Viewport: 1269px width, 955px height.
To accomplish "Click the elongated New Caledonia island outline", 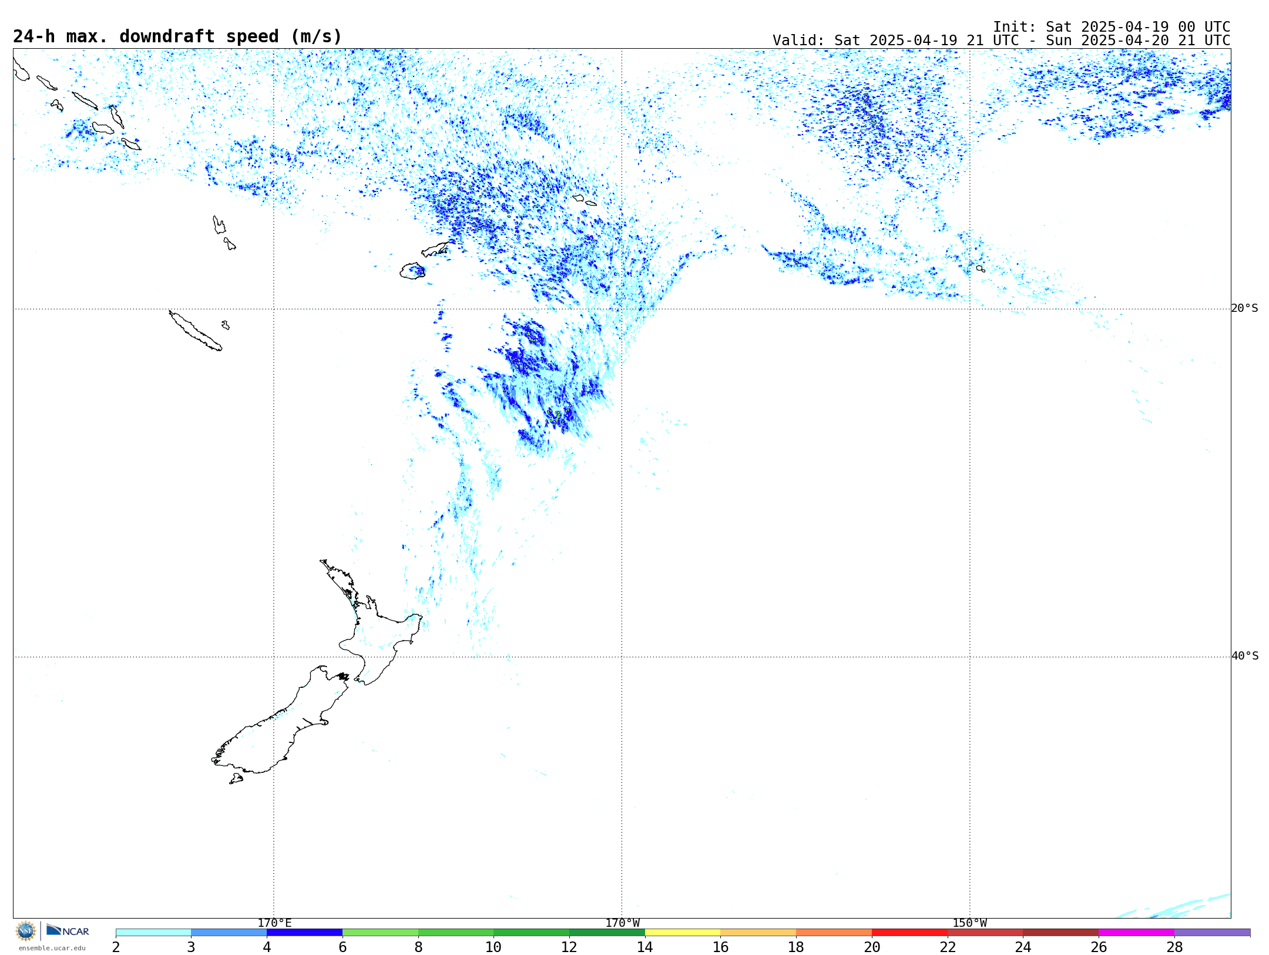I will click(195, 332).
